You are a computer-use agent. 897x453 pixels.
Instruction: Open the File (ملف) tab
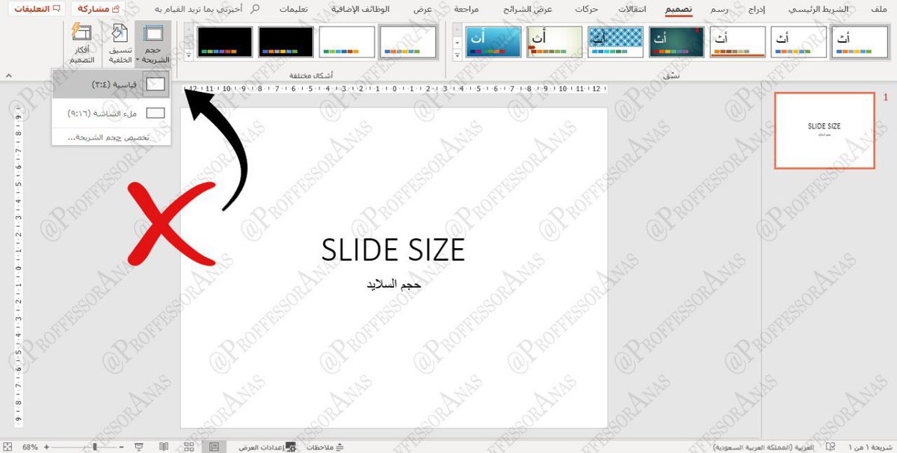point(879,9)
